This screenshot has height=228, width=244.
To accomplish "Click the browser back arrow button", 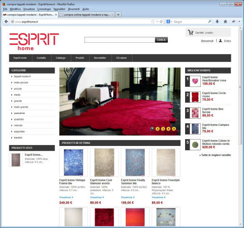I will coord(6,21).
